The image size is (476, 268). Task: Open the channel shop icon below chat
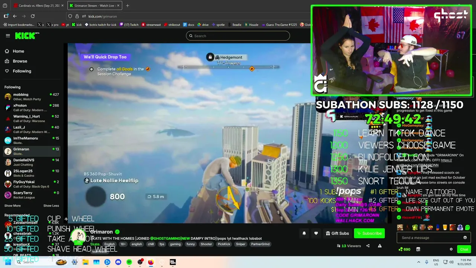pos(418,249)
